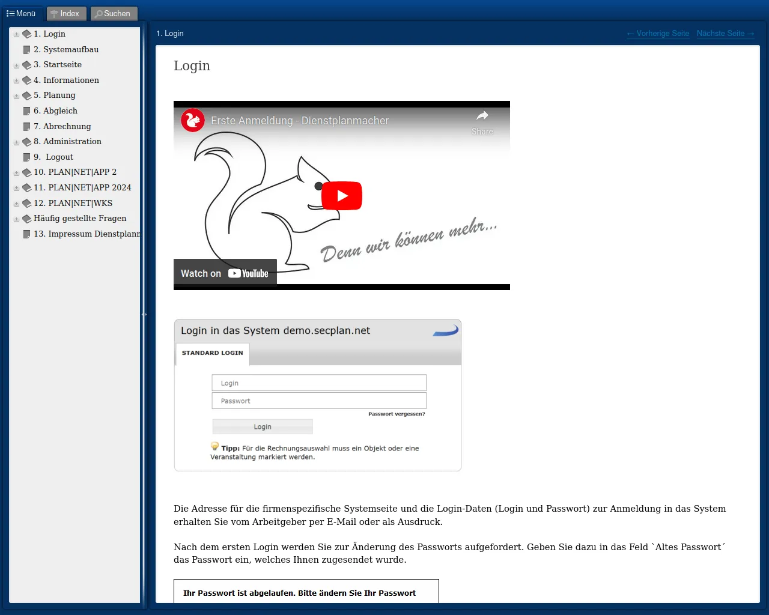This screenshot has height=615, width=769.
Task: Switch to the Suchen tab
Action: pos(114,13)
